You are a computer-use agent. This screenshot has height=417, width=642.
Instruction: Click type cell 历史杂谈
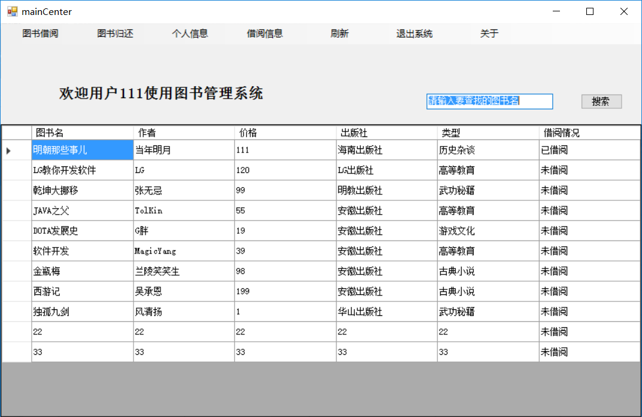[x=488, y=150]
